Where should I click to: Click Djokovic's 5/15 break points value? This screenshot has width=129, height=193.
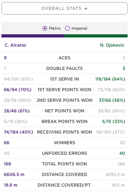pyautogui.click(x=113, y=122)
